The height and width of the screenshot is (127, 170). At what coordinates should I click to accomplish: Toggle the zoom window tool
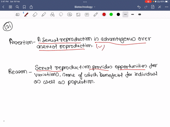(x=17, y=14)
